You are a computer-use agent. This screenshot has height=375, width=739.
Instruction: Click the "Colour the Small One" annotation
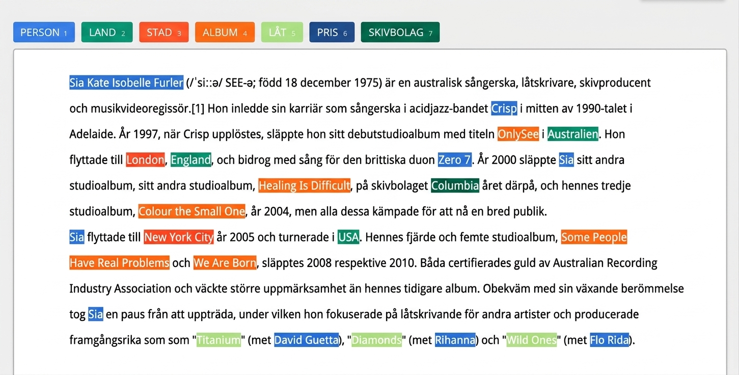tap(192, 211)
